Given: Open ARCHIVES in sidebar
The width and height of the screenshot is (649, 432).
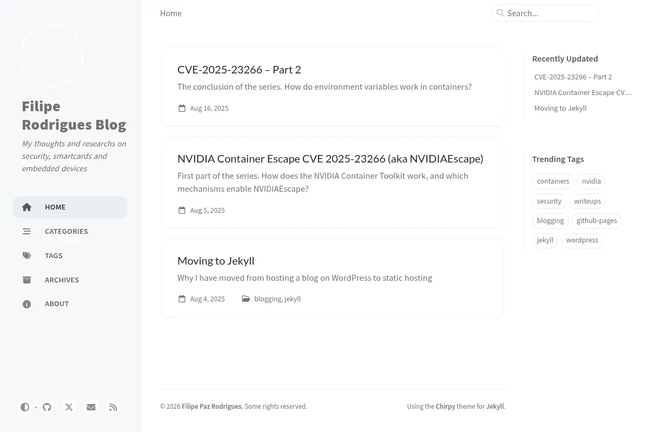Looking at the screenshot, I should (70, 280).
